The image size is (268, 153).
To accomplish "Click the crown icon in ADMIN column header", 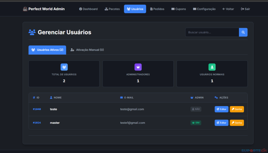I will click(192, 98).
